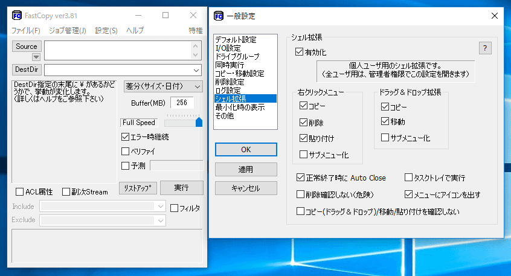This screenshot has width=511, height=276.
Task: Enable the ベリファイ verify checkbox
Action: click(x=126, y=151)
